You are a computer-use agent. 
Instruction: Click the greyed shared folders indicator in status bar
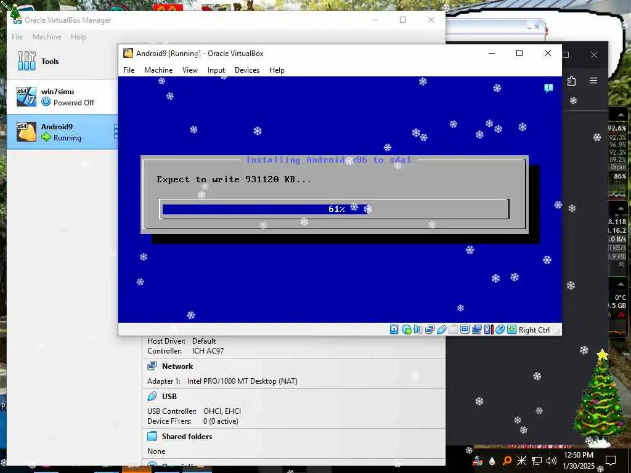(x=453, y=330)
